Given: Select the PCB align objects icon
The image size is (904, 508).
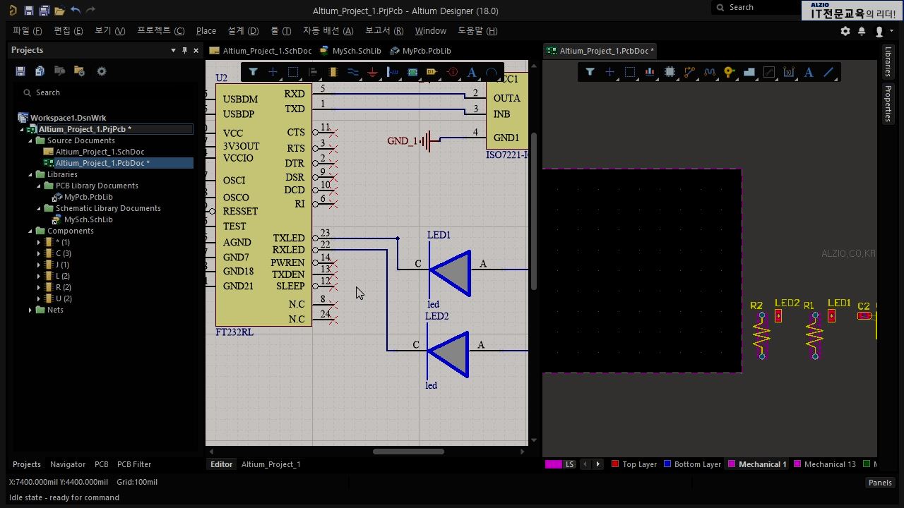Looking at the screenshot, I should coord(650,72).
